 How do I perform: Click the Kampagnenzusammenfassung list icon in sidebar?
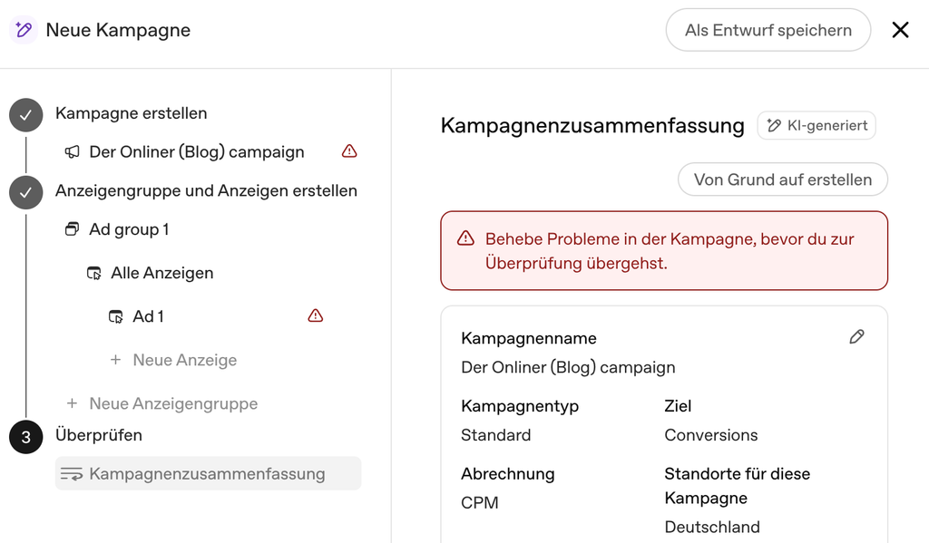[72, 474]
